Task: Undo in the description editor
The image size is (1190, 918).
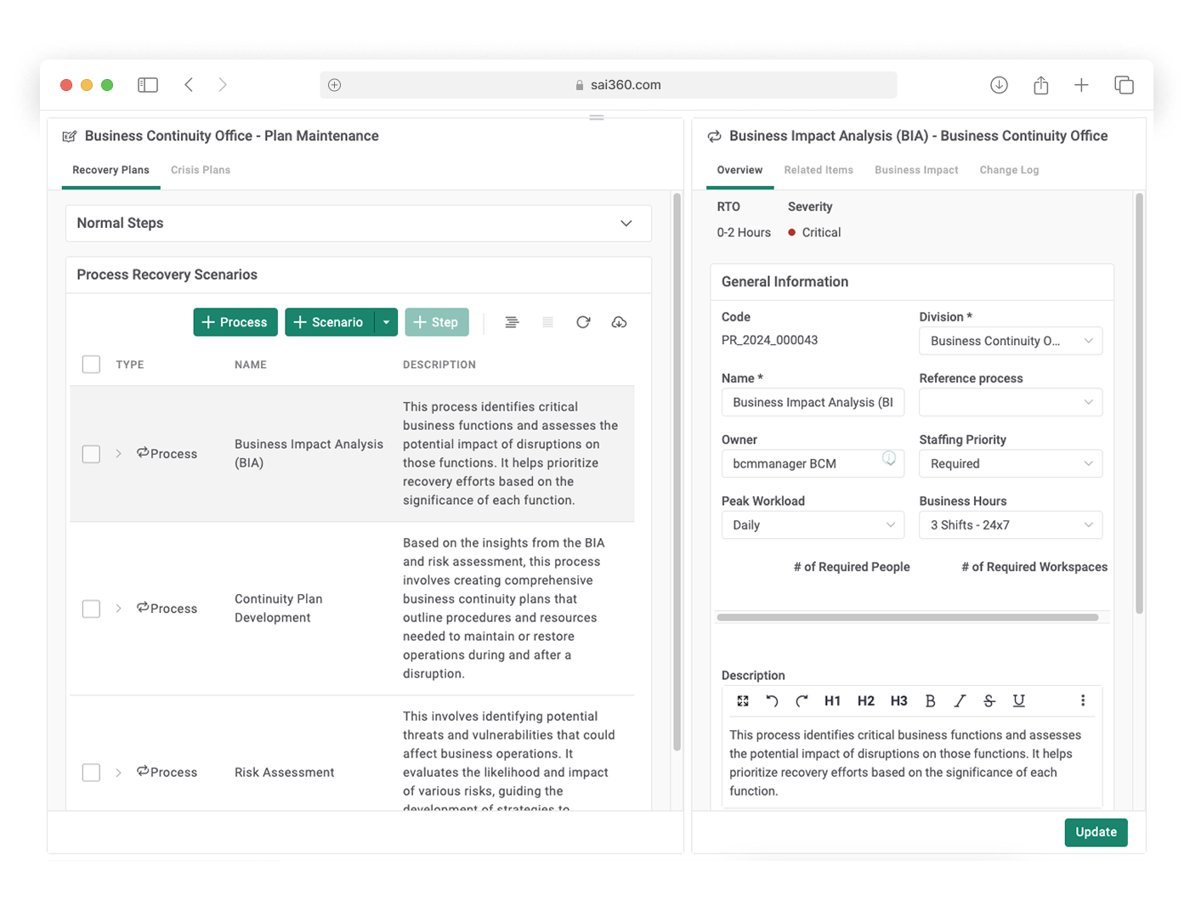Action: [772, 701]
